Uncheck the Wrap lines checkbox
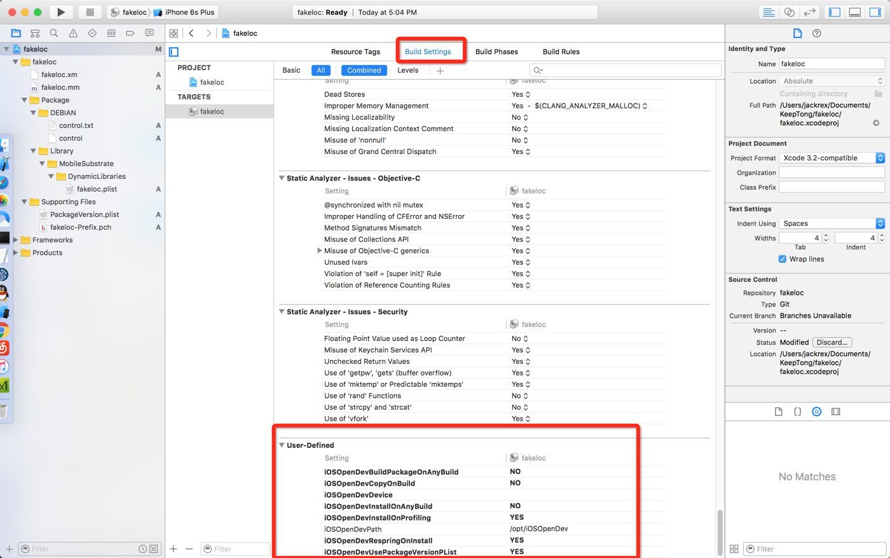890x558 pixels. (782, 259)
